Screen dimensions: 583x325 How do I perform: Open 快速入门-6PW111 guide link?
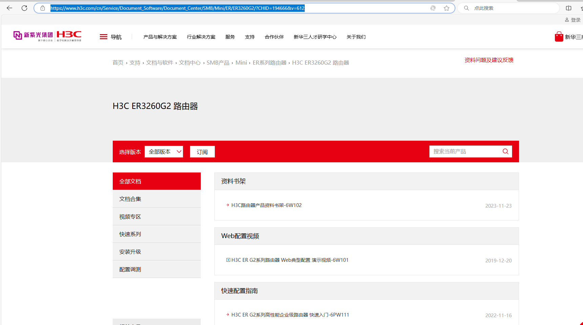(x=290, y=315)
